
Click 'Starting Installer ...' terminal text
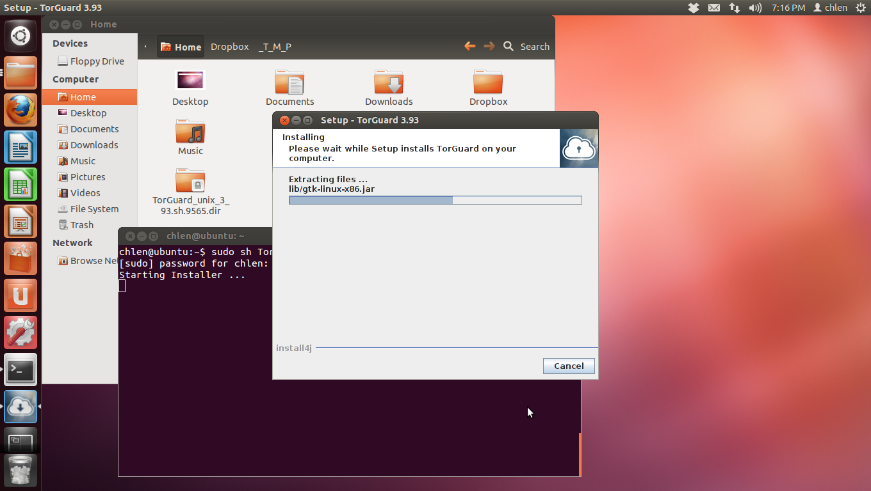[x=183, y=275]
